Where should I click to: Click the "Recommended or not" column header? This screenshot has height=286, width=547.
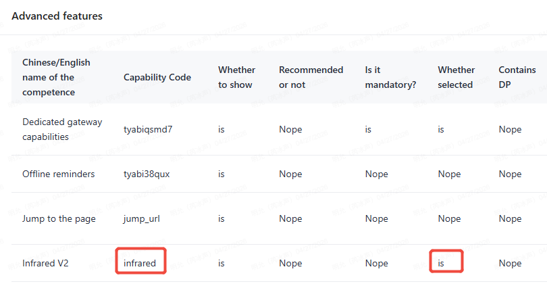point(311,77)
